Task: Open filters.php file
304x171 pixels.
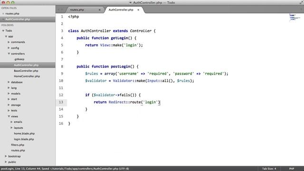Action: point(18,145)
